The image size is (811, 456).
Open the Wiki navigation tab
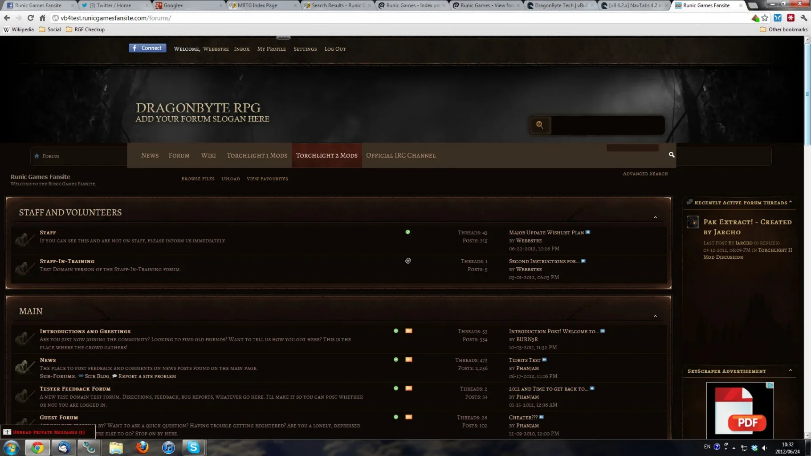click(x=208, y=155)
